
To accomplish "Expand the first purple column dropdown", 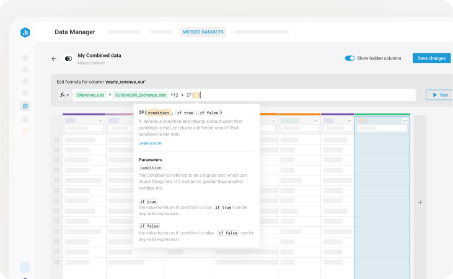I will [100, 121].
